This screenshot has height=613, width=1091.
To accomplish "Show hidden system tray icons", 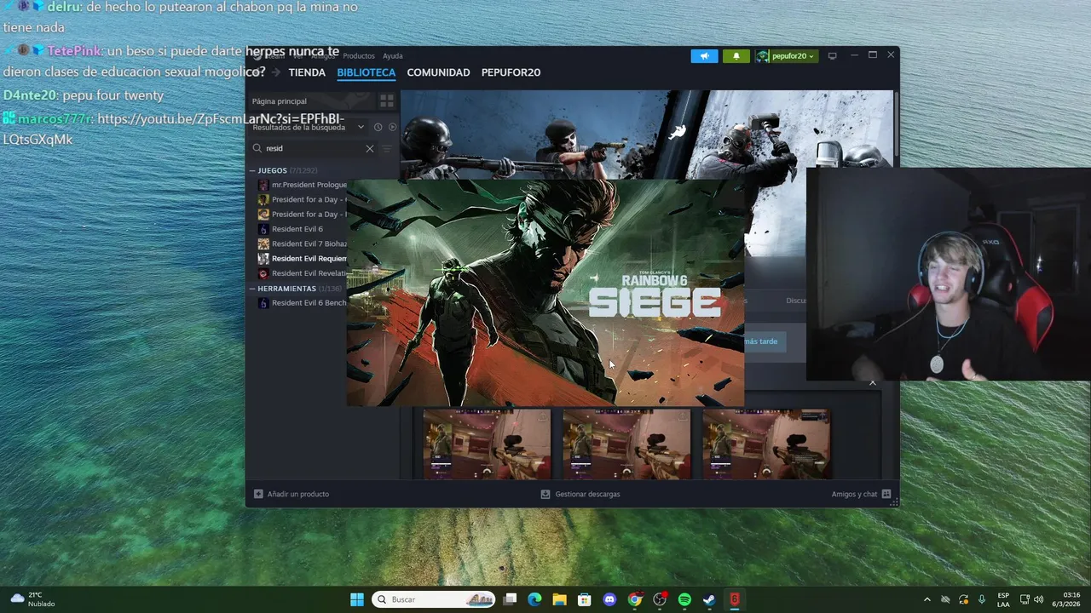I will (927, 599).
